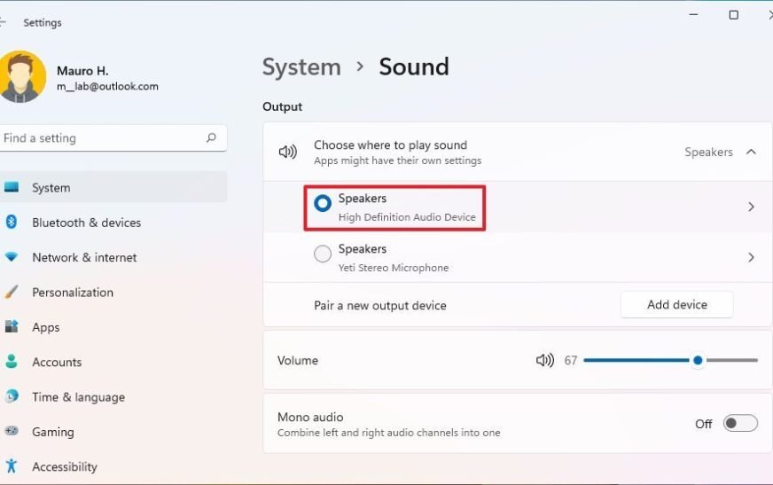Click the Apps icon in the sidebar
Screen dimensions: 773x485
12,326
